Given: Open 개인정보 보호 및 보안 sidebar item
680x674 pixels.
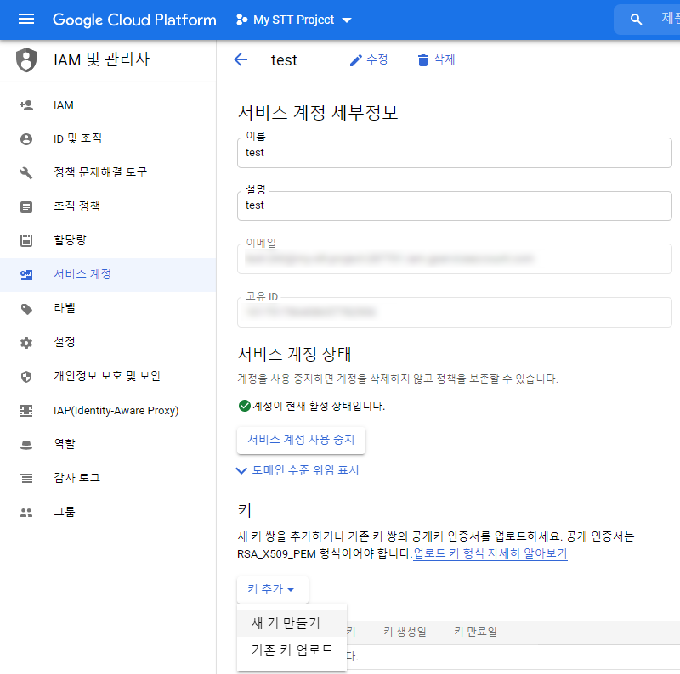Looking at the screenshot, I should (x=109, y=376).
